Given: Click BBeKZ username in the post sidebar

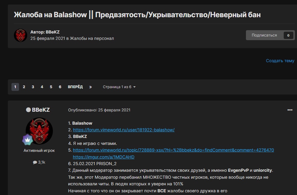Looking at the screenshot, I should click(x=41, y=110).
